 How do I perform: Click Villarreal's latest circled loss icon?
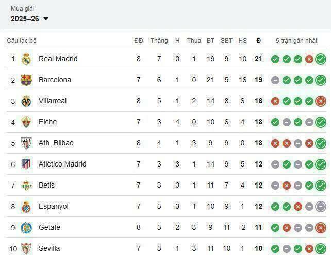(x=321, y=101)
